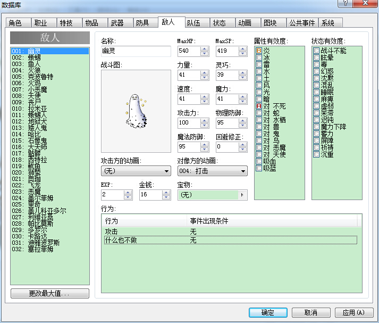Select enemy 014: 哈比
379x323 pixels.
[50, 134]
